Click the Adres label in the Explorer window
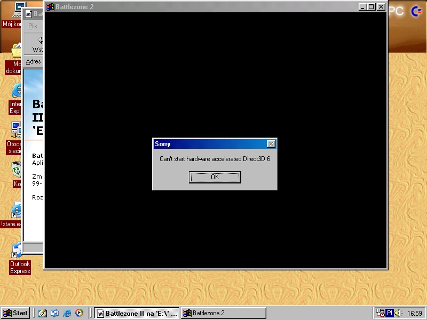The width and height of the screenshot is (427, 320). pyautogui.click(x=33, y=61)
